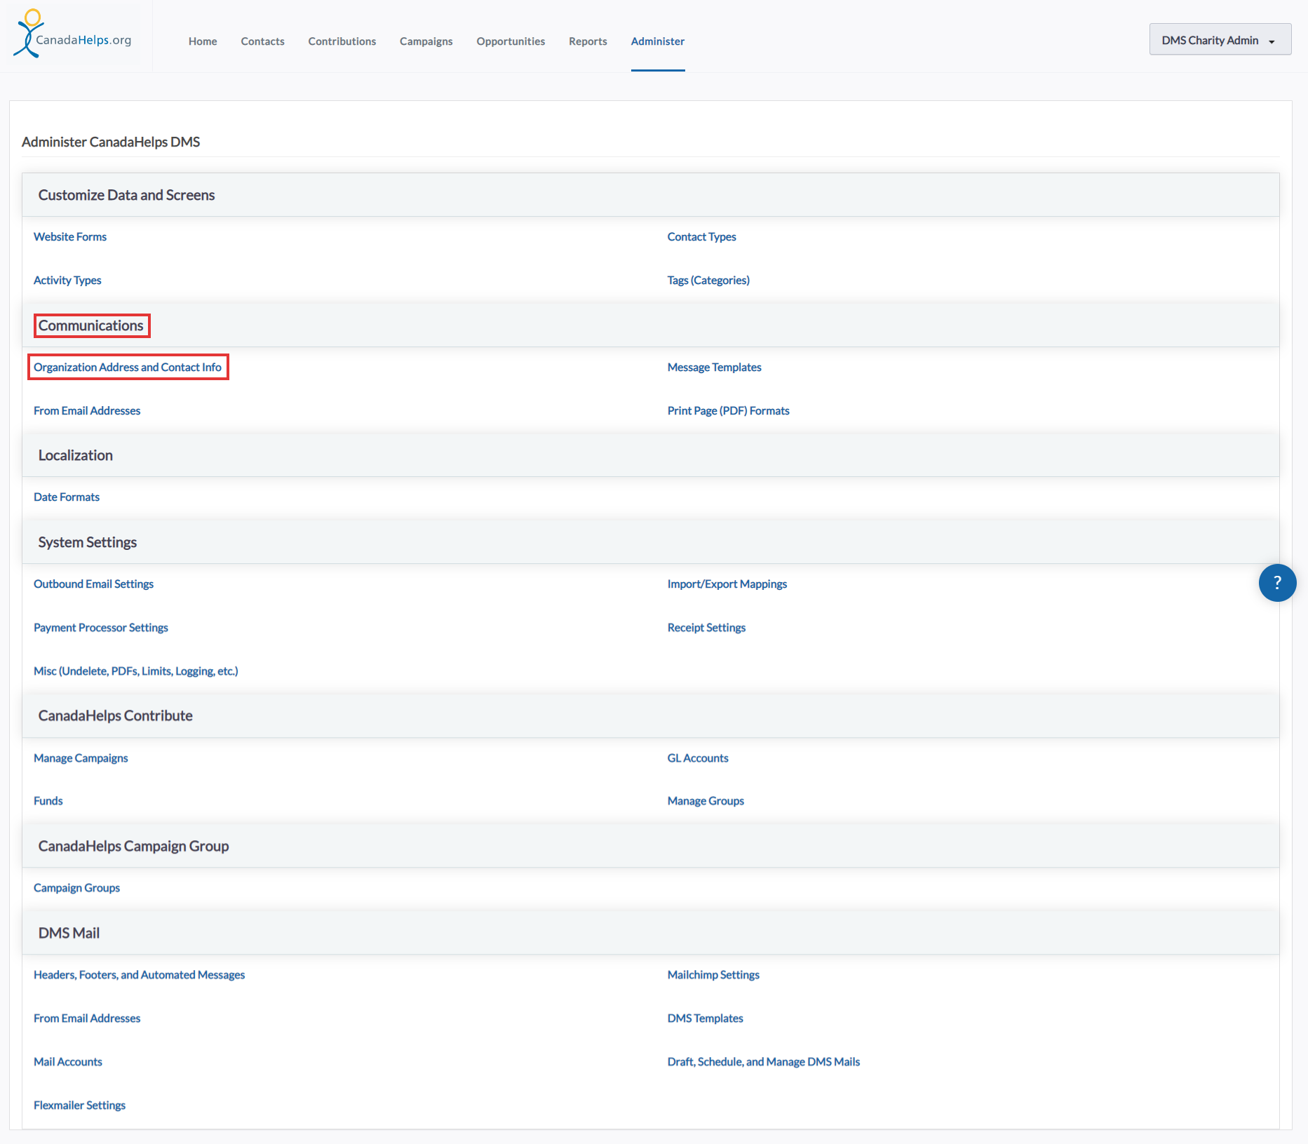
Task: Go to Mail Accounts
Action: 68,1062
